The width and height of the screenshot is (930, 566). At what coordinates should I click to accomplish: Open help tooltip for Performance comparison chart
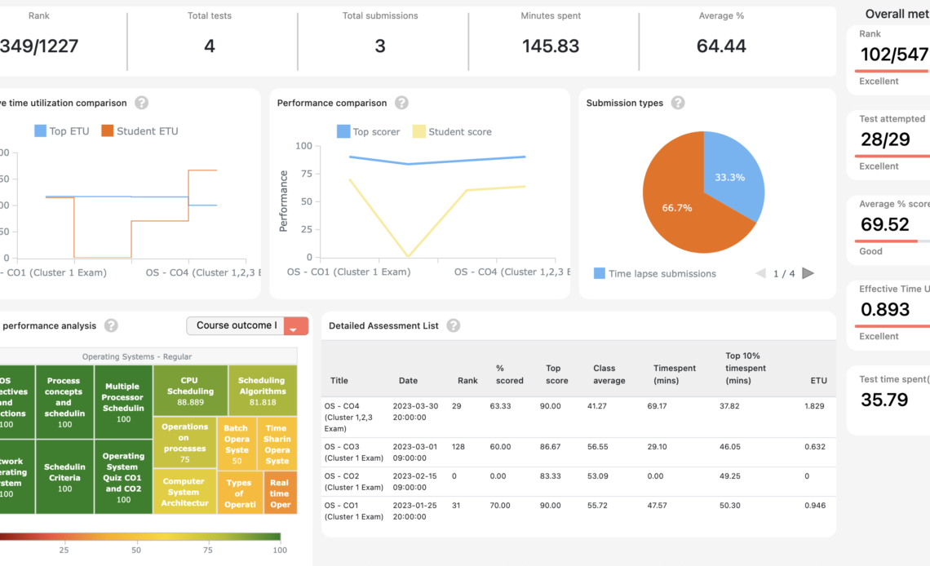[401, 103]
